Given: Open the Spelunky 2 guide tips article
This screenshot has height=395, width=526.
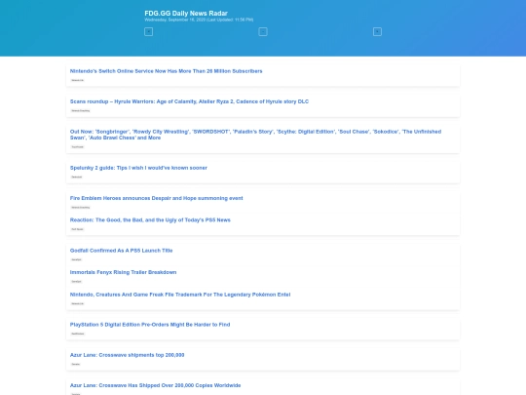Looking at the screenshot, I should (138, 168).
